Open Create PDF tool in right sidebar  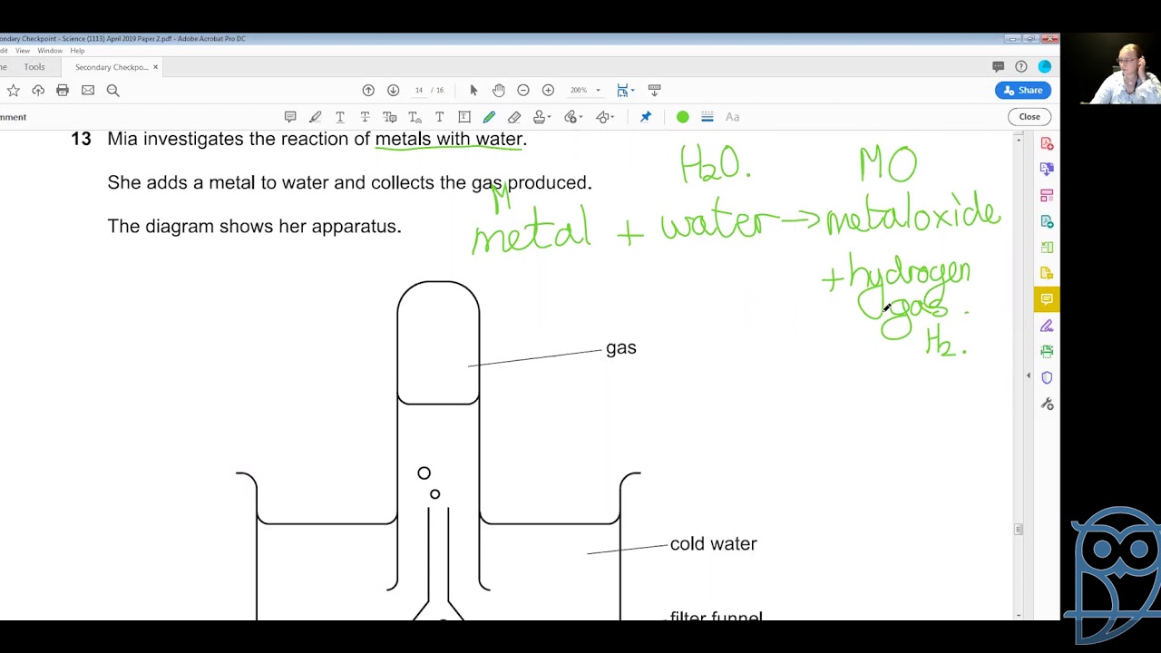click(x=1047, y=143)
